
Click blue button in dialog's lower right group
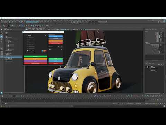pyautogui.click(x=55, y=61)
